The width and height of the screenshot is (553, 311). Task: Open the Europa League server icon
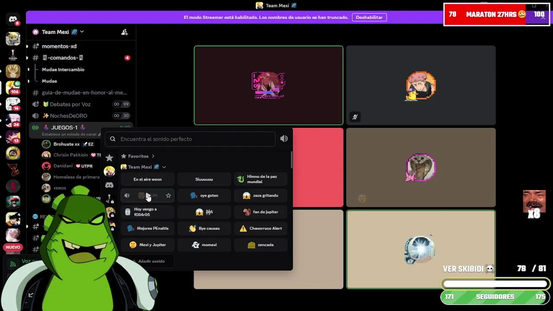(x=13, y=55)
